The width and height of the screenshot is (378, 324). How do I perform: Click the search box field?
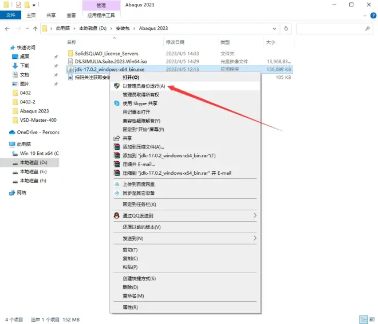coord(334,29)
